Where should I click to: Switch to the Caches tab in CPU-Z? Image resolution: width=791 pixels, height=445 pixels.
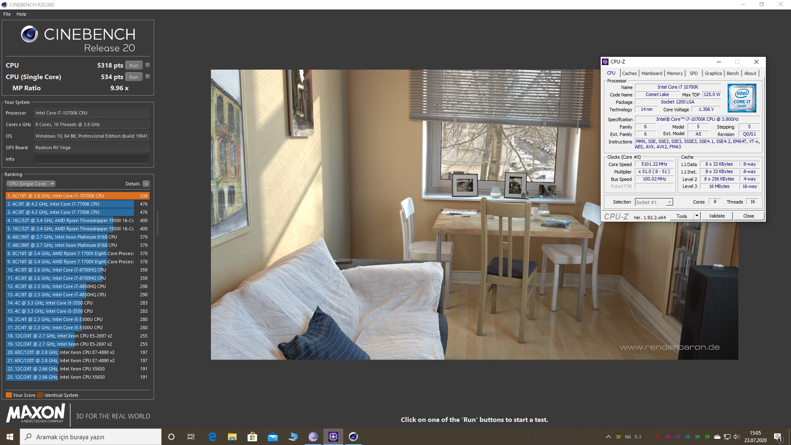[x=629, y=73]
